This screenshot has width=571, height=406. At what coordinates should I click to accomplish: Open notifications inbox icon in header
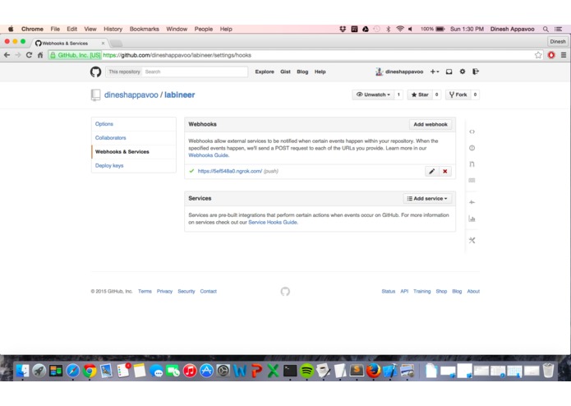tap(449, 72)
